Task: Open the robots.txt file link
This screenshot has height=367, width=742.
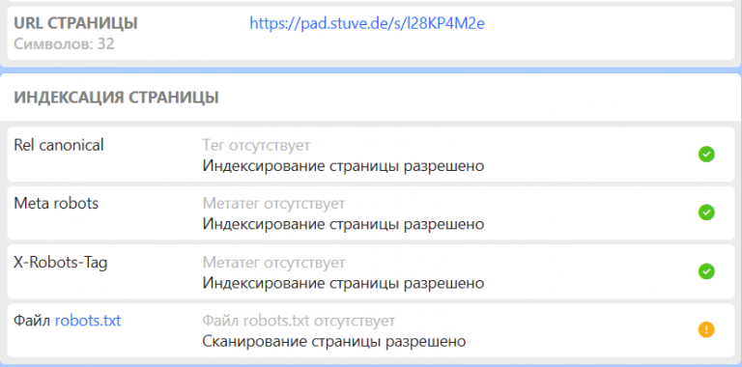Action: 88,321
